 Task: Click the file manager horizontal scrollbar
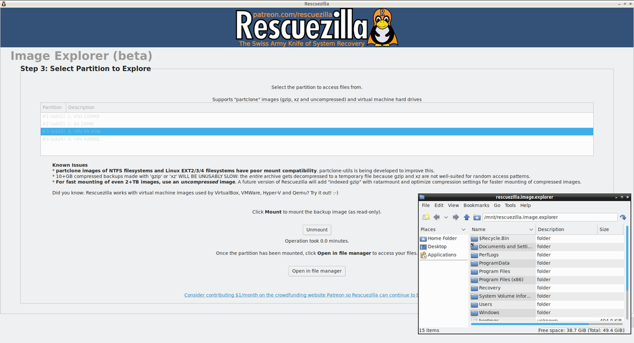pyautogui.click(x=530, y=324)
